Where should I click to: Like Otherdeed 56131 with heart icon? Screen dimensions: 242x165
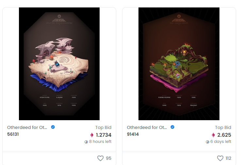pyautogui.click(x=100, y=158)
